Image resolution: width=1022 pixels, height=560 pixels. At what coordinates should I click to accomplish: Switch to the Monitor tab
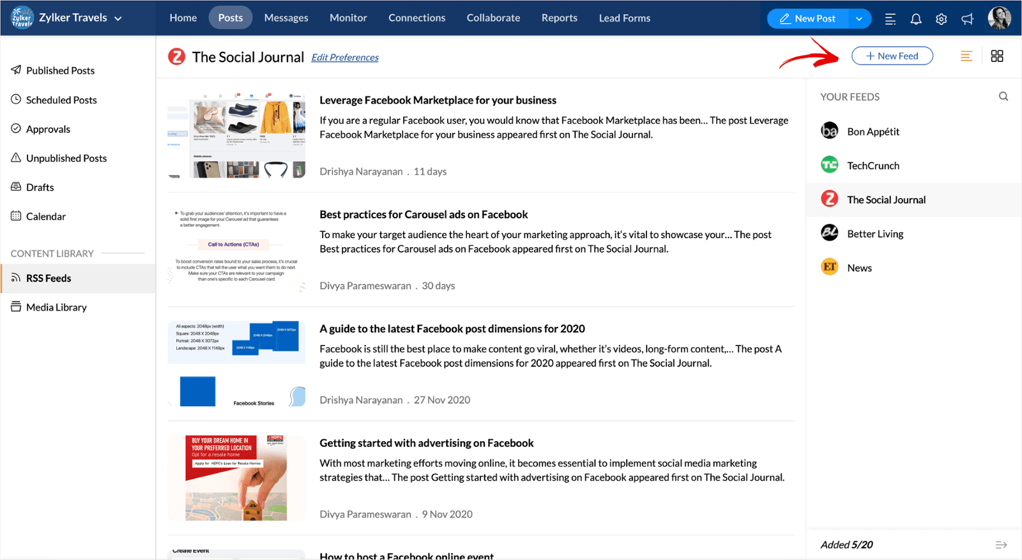pyautogui.click(x=348, y=18)
